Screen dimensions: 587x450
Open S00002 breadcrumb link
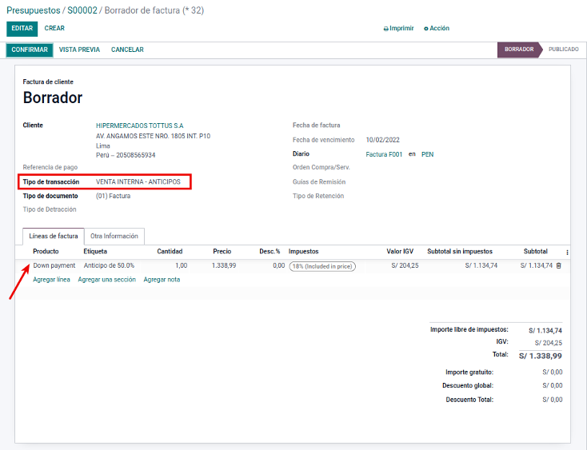[82, 9]
